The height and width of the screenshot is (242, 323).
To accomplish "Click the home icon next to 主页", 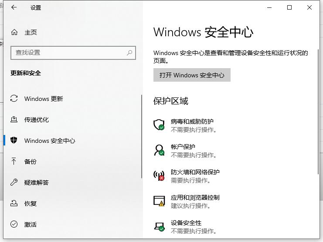I will pyautogui.click(x=14, y=32).
